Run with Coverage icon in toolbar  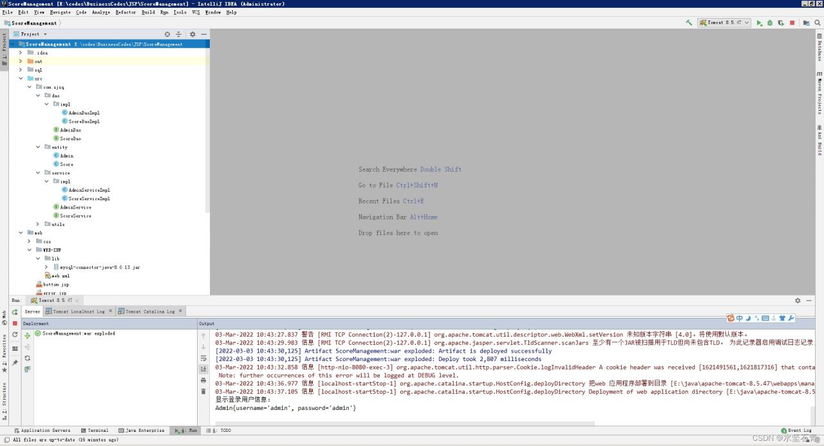click(x=781, y=23)
